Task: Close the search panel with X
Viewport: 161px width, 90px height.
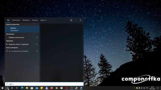Action: [x=80, y=20]
